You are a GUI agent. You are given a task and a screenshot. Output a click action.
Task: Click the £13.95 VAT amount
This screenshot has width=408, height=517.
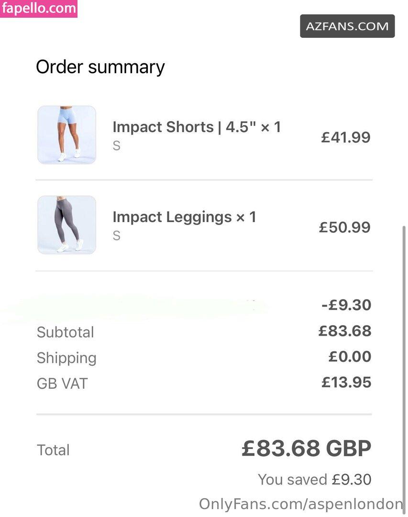pyautogui.click(x=346, y=382)
